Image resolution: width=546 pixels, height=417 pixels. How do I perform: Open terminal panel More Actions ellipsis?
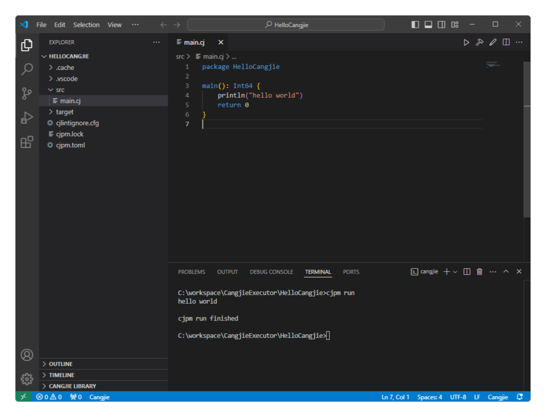(493, 272)
